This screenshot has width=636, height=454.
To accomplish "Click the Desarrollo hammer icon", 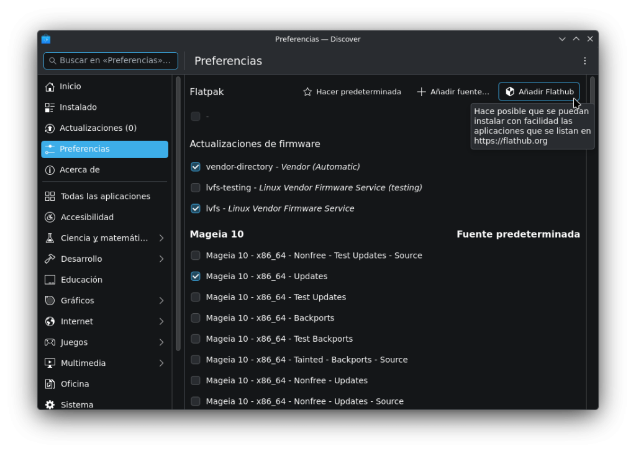I will pyautogui.click(x=50, y=259).
